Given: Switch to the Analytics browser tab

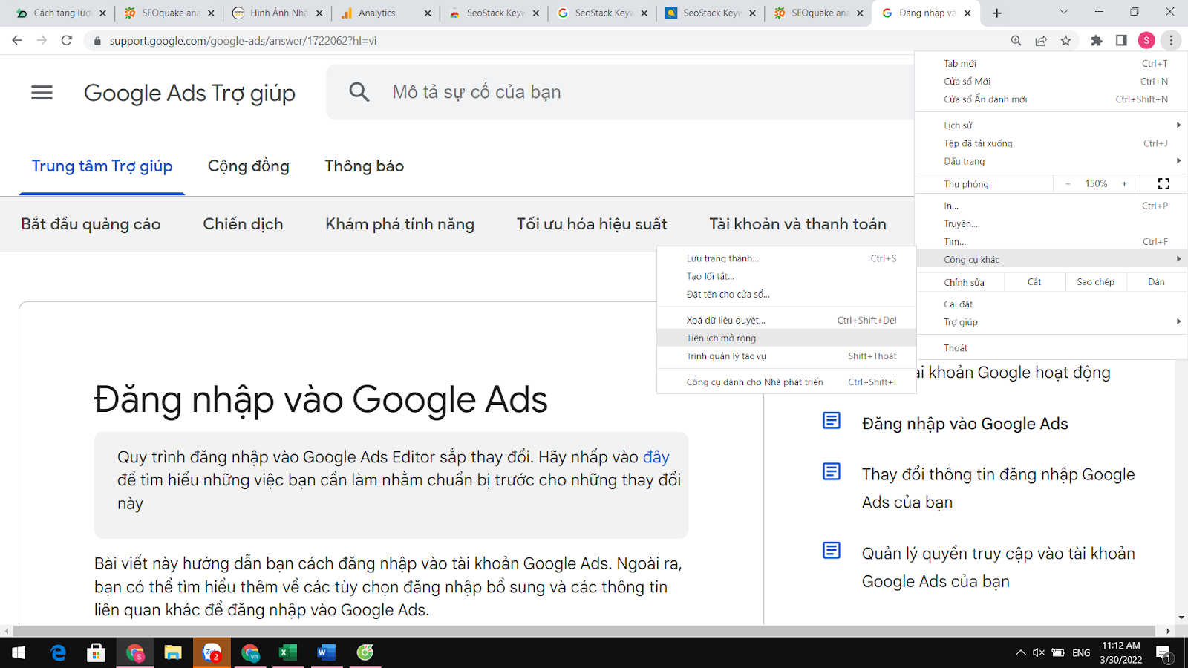Looking at the screenshot, I should pos(385,13).
